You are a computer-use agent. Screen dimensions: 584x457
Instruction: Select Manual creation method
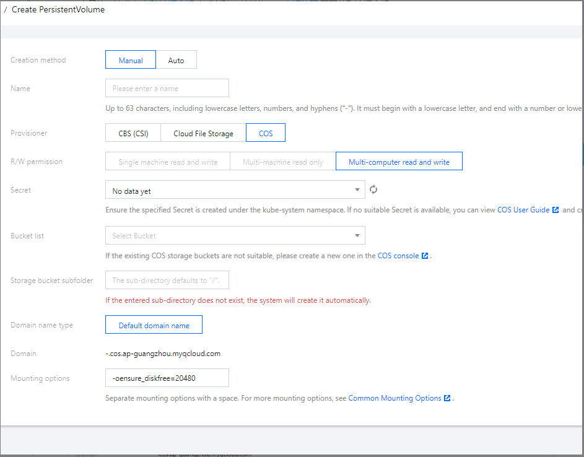[131, 60]
